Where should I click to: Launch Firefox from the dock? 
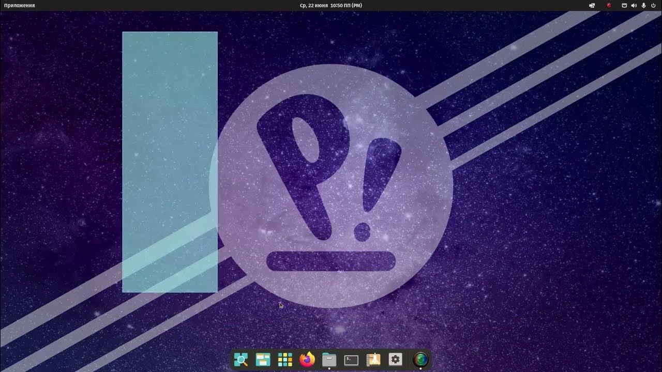(x=307, y=360)
